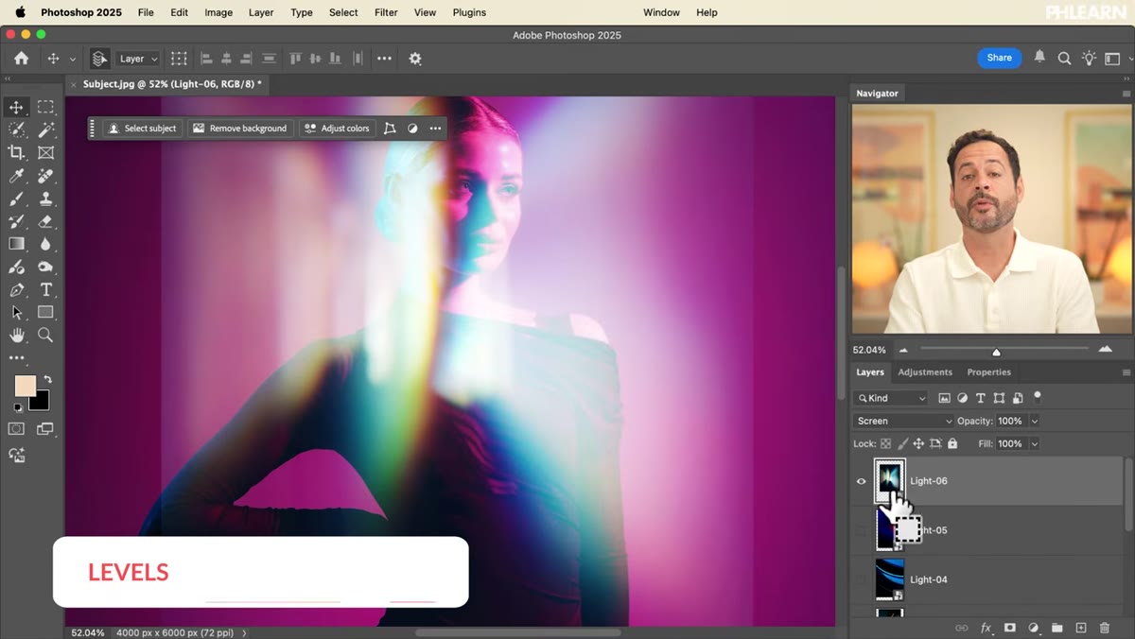Open the Filter menu

point(386,12)
